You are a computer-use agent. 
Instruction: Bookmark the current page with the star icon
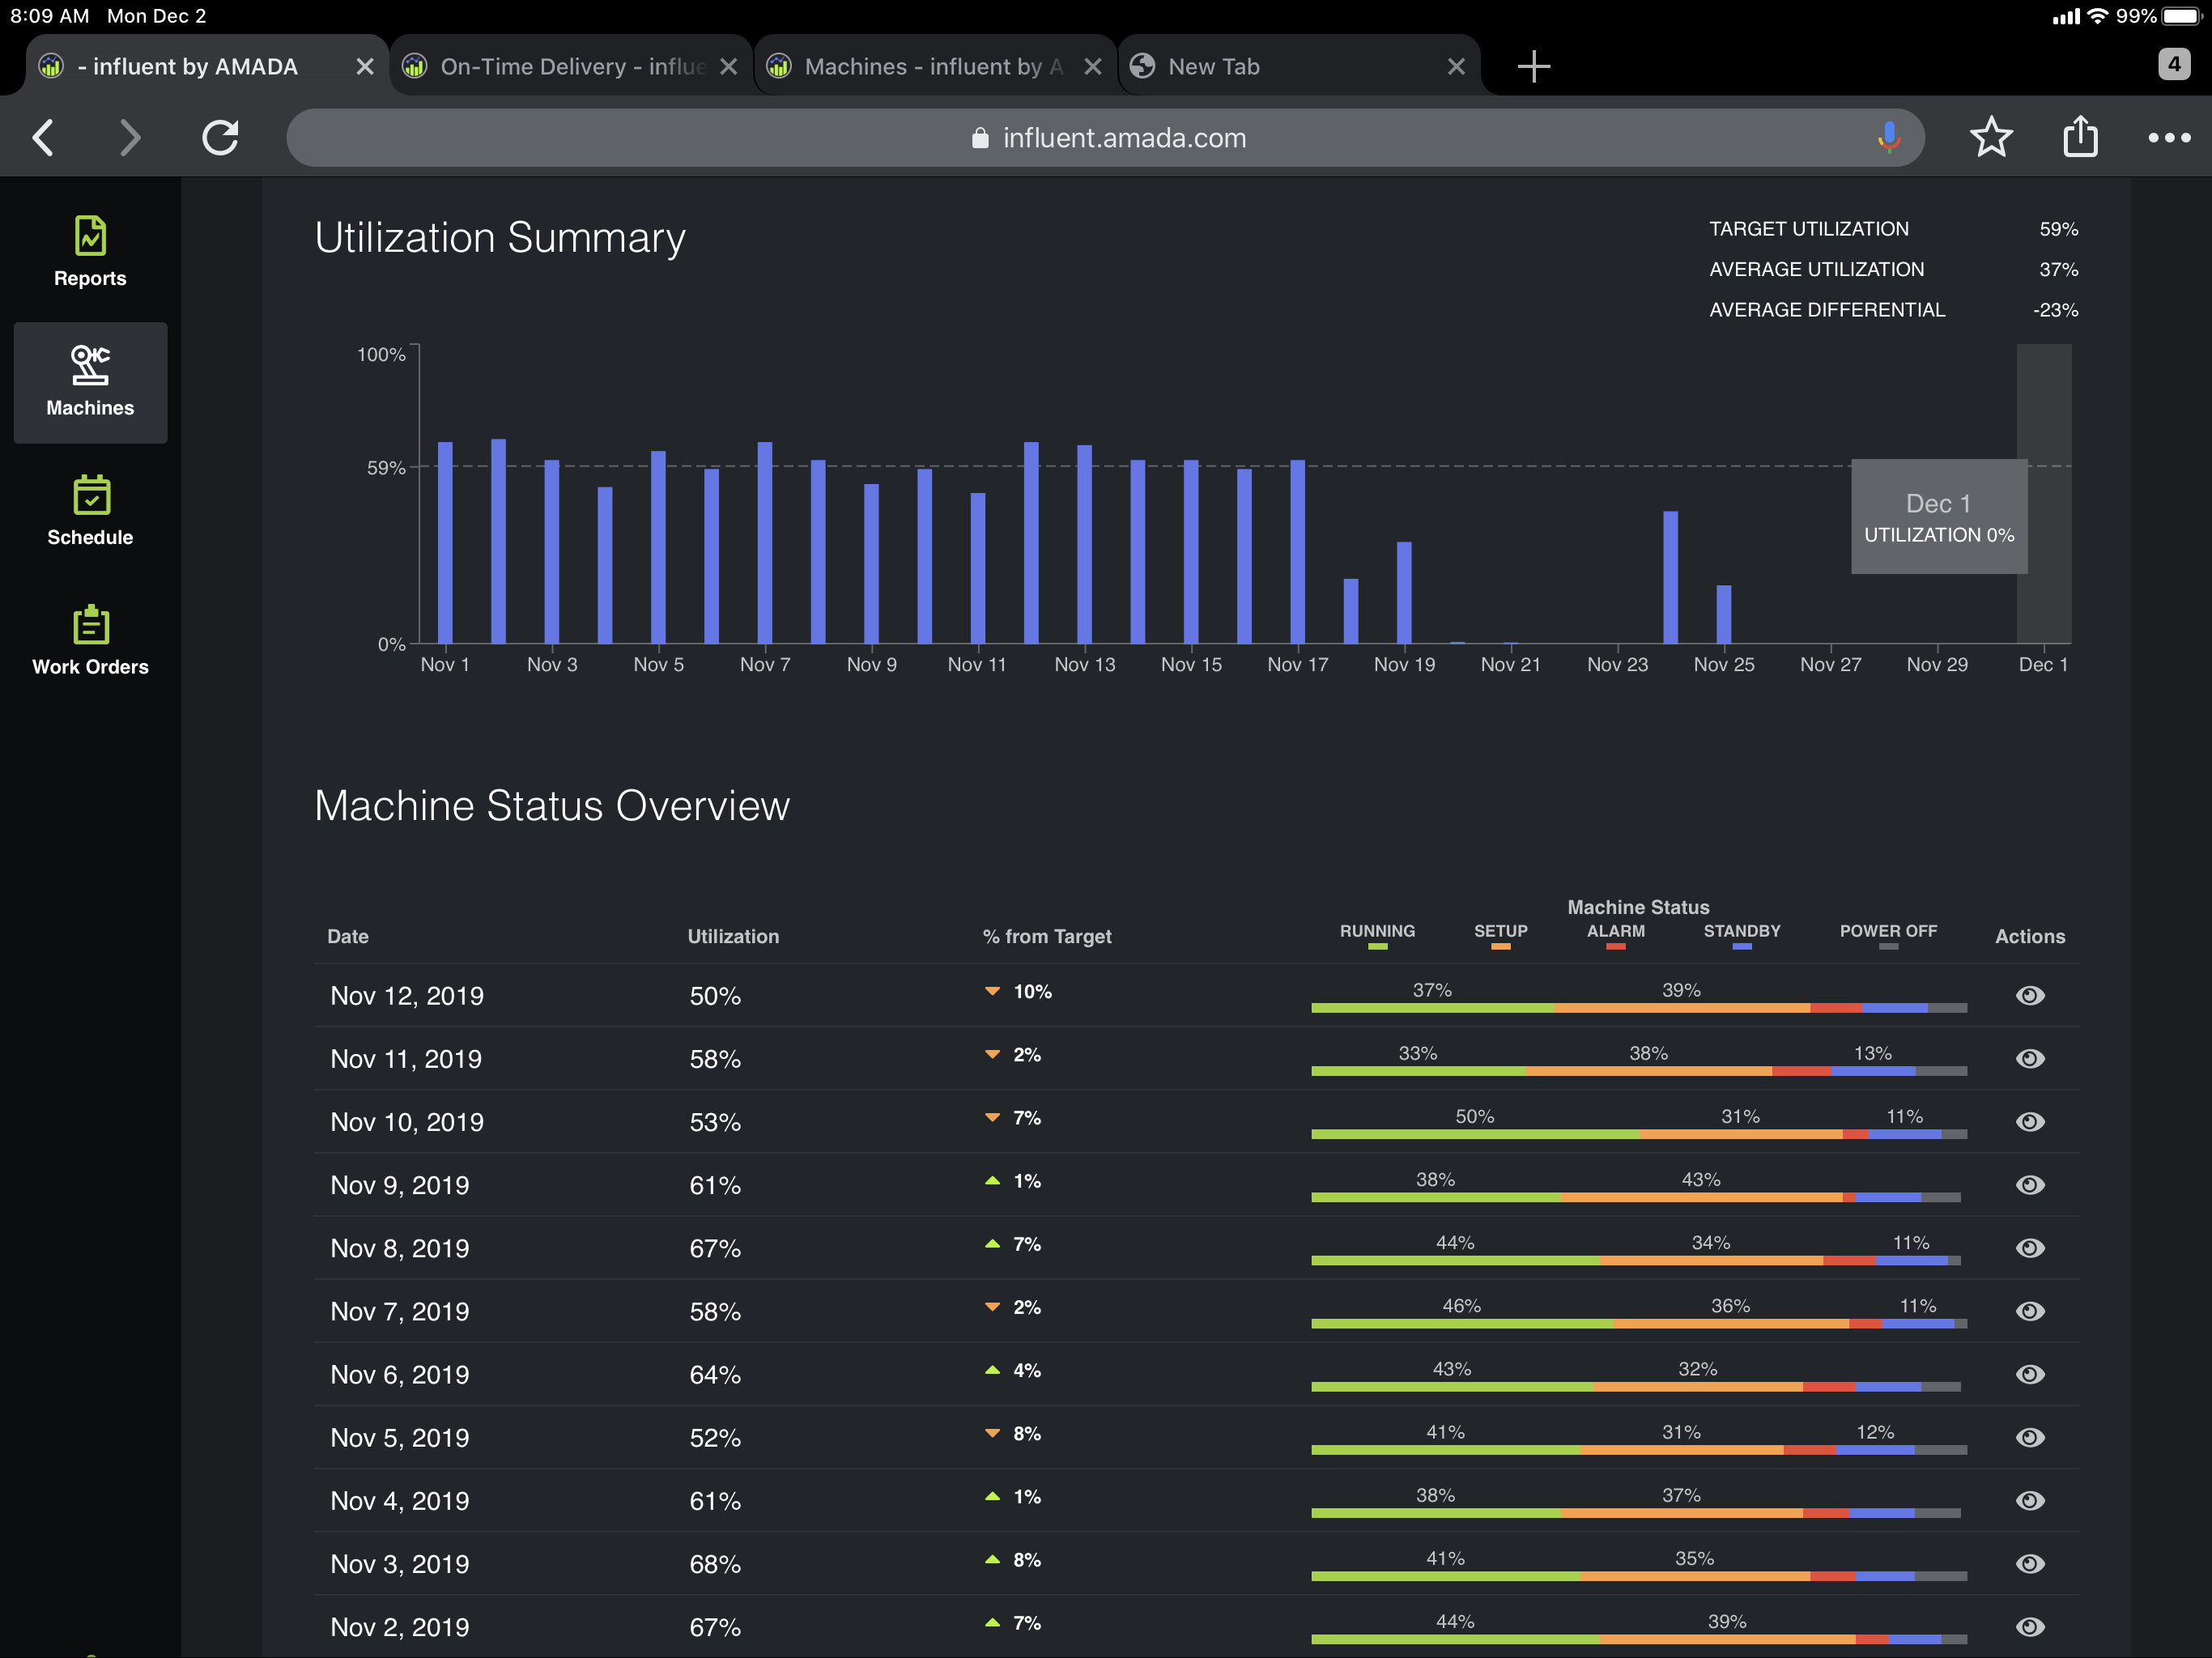1991,137
